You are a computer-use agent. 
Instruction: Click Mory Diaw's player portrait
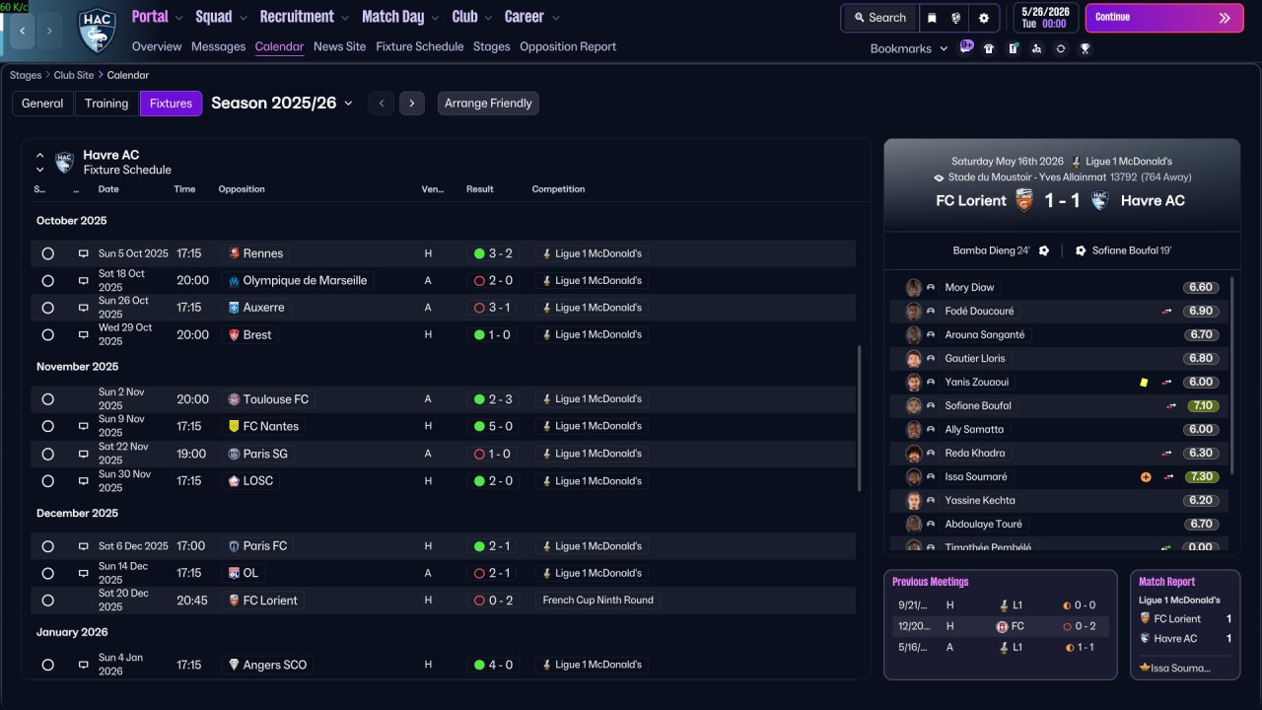pos(914,287)
